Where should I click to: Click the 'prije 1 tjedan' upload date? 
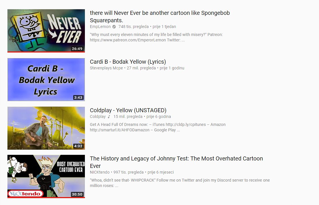164,27
